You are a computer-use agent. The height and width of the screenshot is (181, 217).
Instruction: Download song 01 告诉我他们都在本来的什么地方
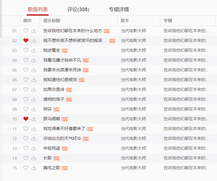point(34,31)
